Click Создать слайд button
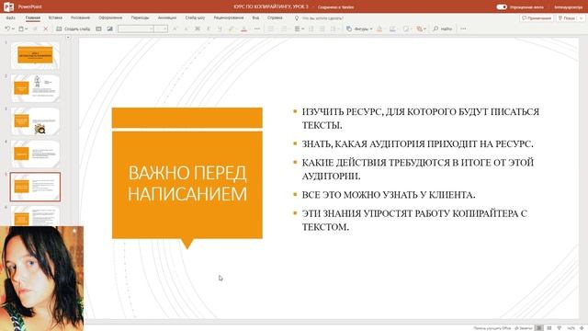The image size is (588, 331). click(73, 29)
